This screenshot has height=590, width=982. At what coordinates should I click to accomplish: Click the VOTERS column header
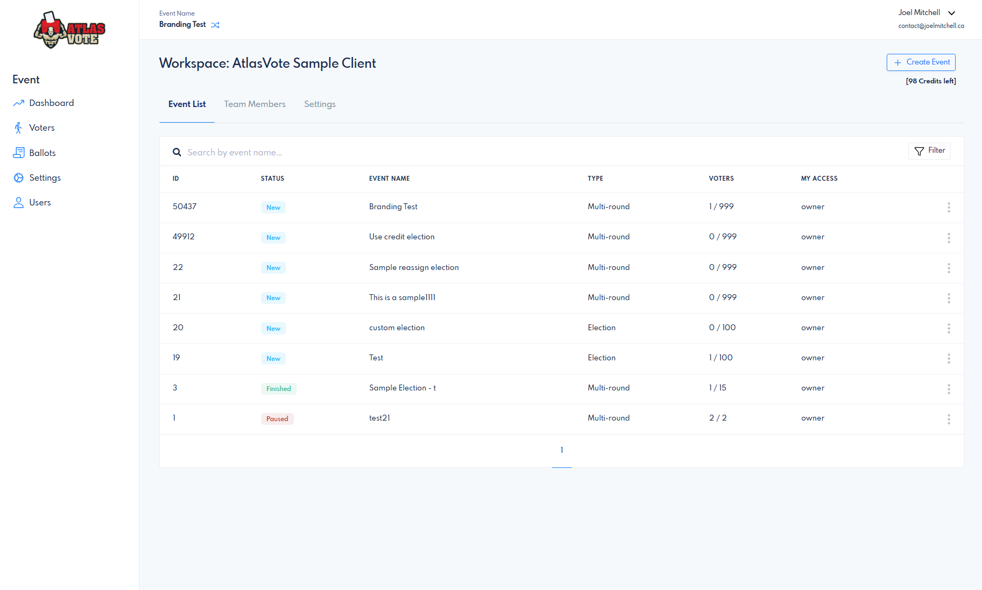click(x=721, y=179)
